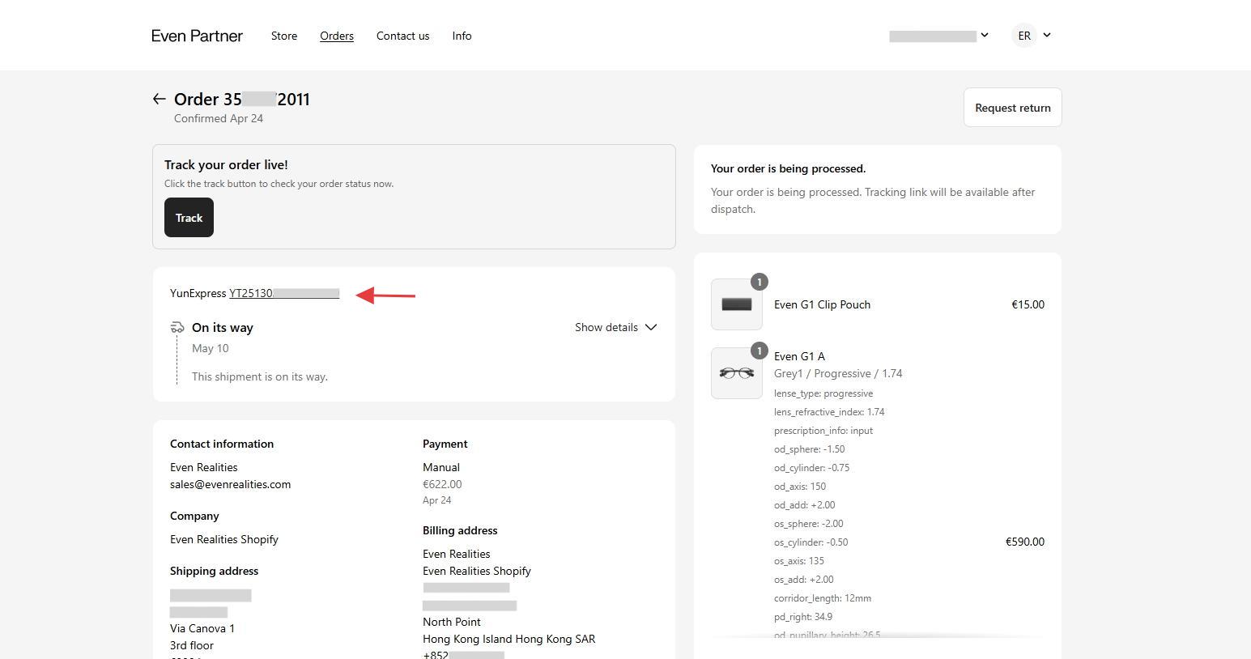Click the North Point billing address line
This screenshot has width=1251, height=659.
coord(452,622)
